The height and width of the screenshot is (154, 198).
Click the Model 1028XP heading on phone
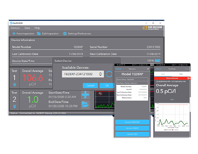pyautogui.click(x=132, y=74)
